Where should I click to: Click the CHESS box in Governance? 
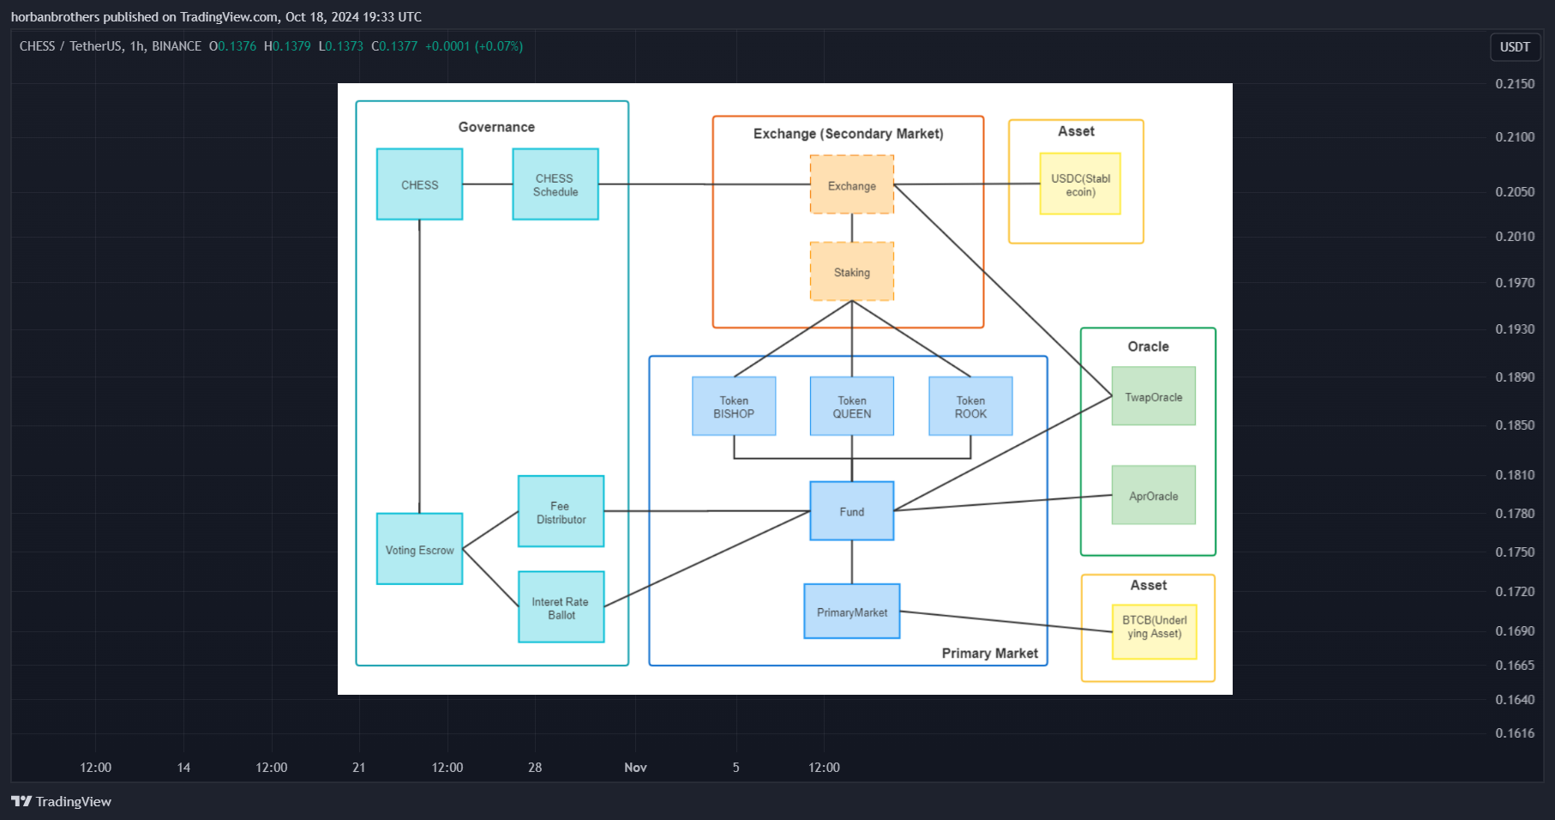[x=419, y=184]
